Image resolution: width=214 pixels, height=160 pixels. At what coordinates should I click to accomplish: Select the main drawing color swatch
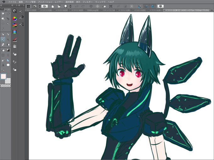[x=3, y=77]
